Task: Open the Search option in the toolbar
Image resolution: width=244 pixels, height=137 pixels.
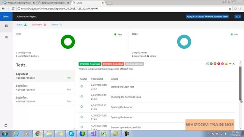Action: pyautogui.click(x=56, y=24)
